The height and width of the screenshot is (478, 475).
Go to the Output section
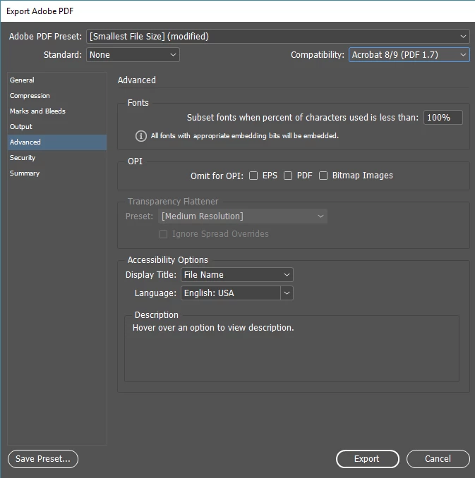[x=57, y=127]
